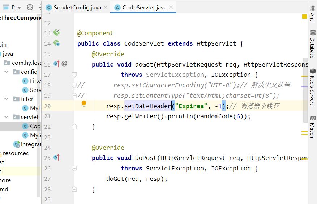The height and width of the screenshot is (204, 317).
Task: Click the doGet(req, resp) call on line 27
Action: coord(137,179)
